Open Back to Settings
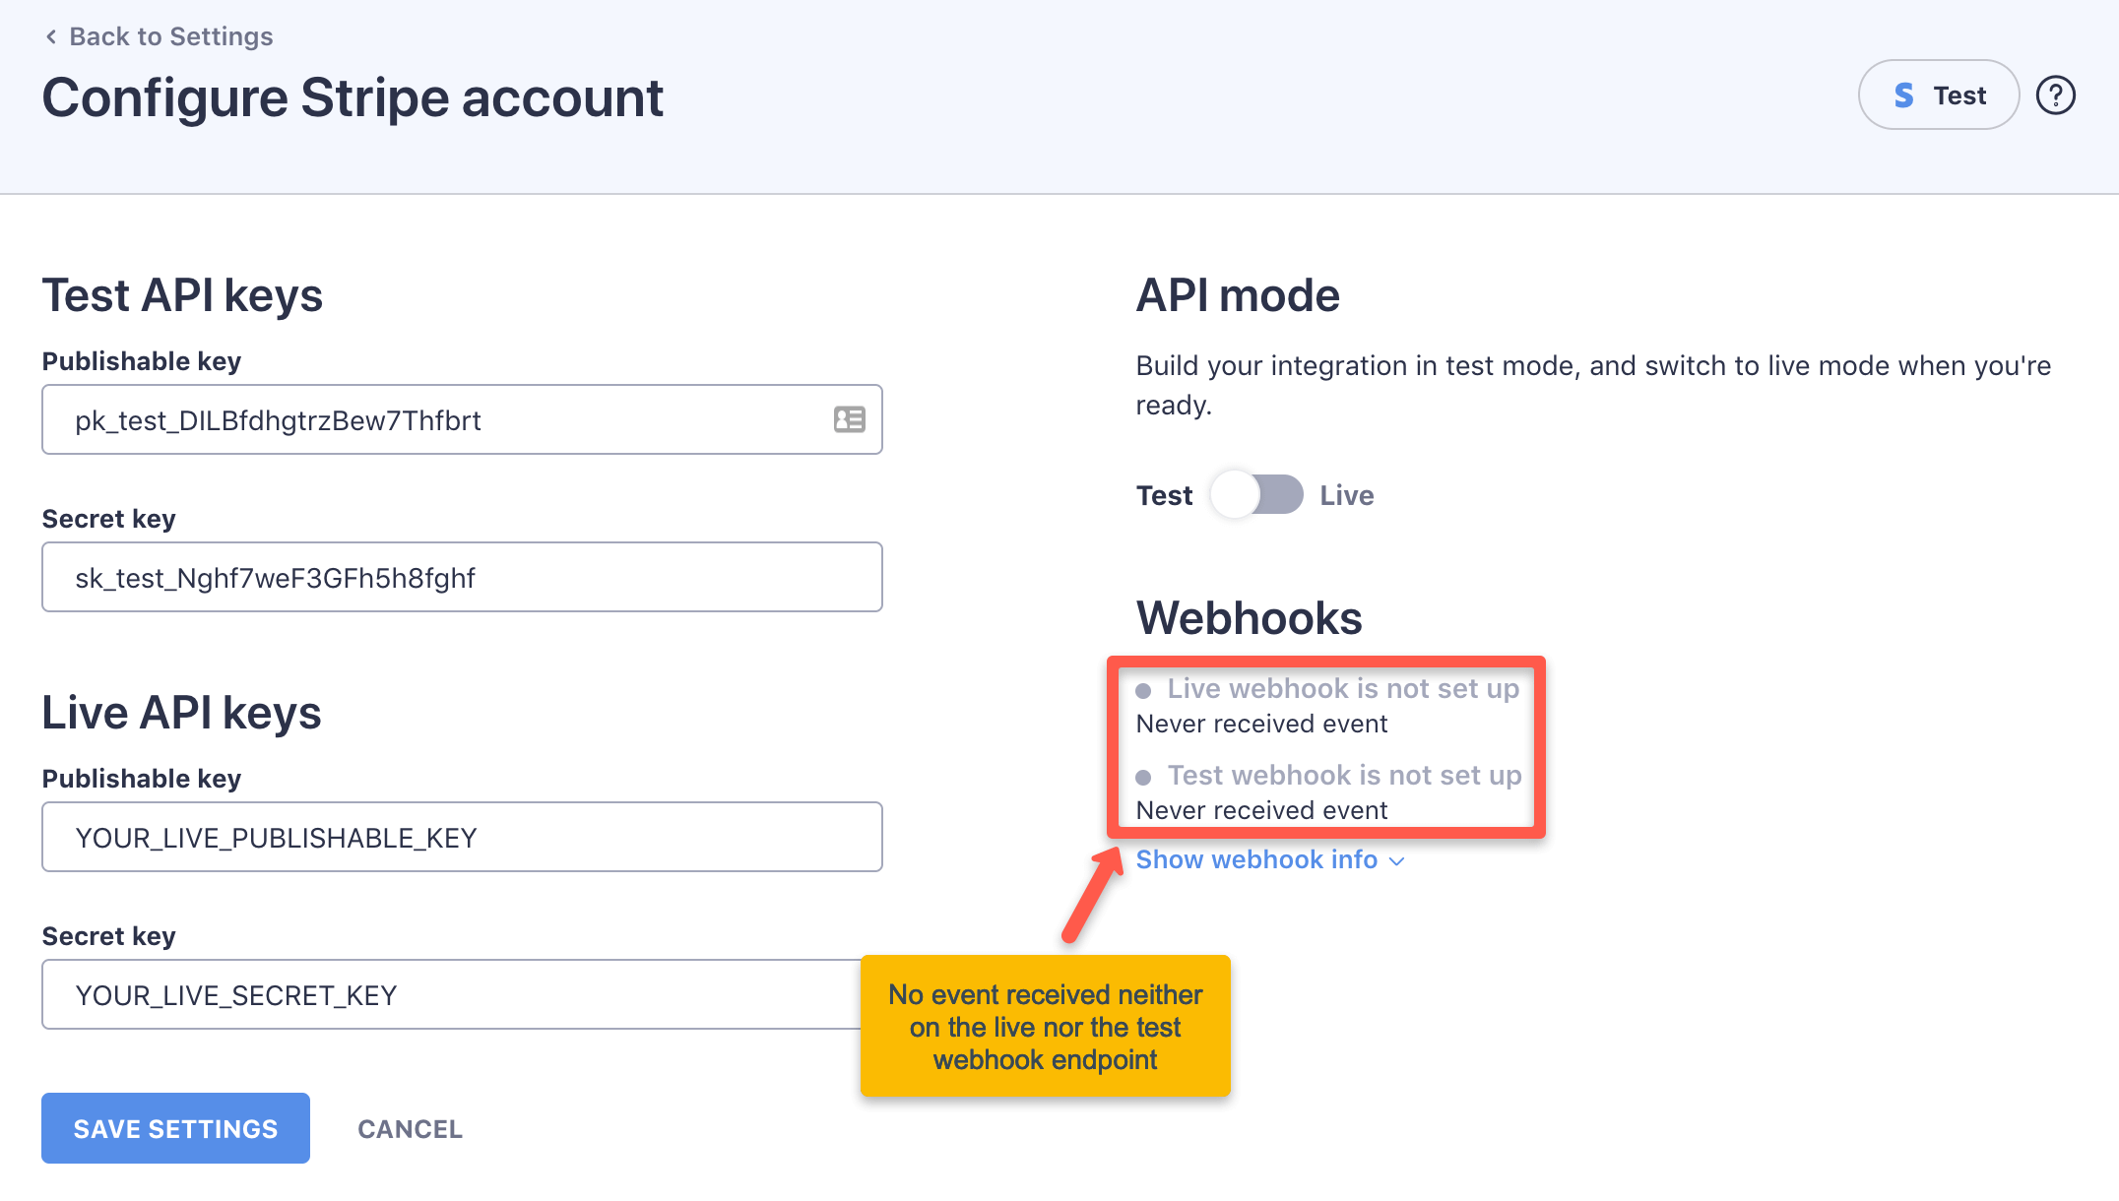The image size is (2119, 1201). coord(170,36)
